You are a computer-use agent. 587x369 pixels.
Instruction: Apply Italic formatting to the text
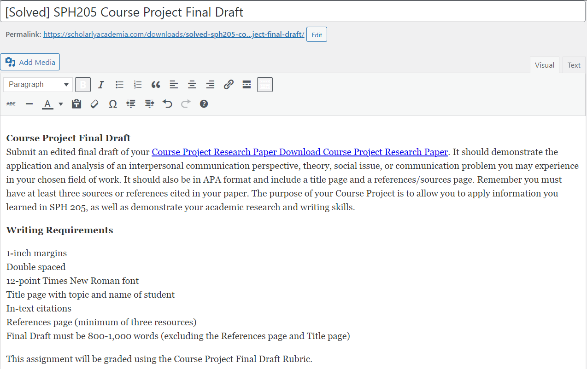pos(101,85)
